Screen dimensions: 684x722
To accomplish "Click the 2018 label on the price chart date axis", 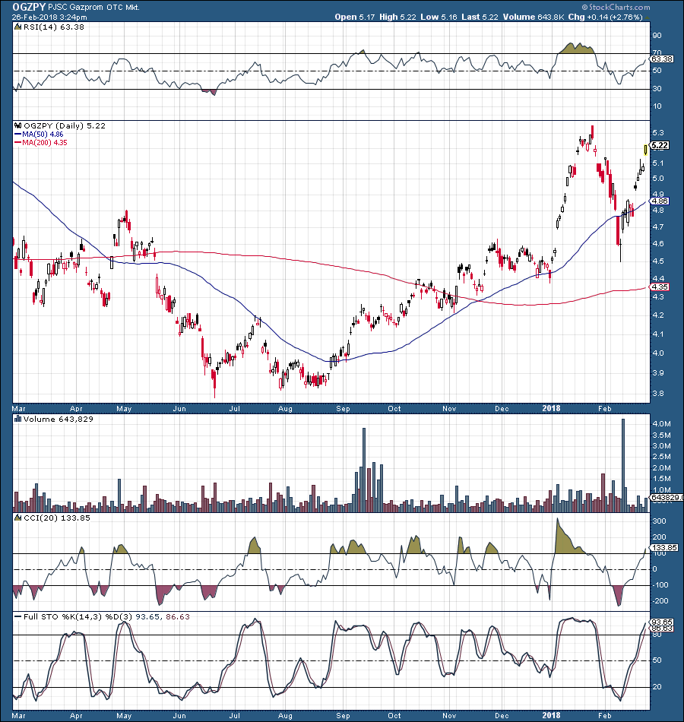I will click(x=551, y=408).
